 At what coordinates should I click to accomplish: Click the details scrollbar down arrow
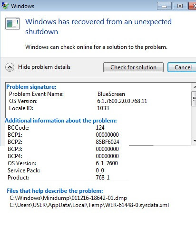[194, 141]
